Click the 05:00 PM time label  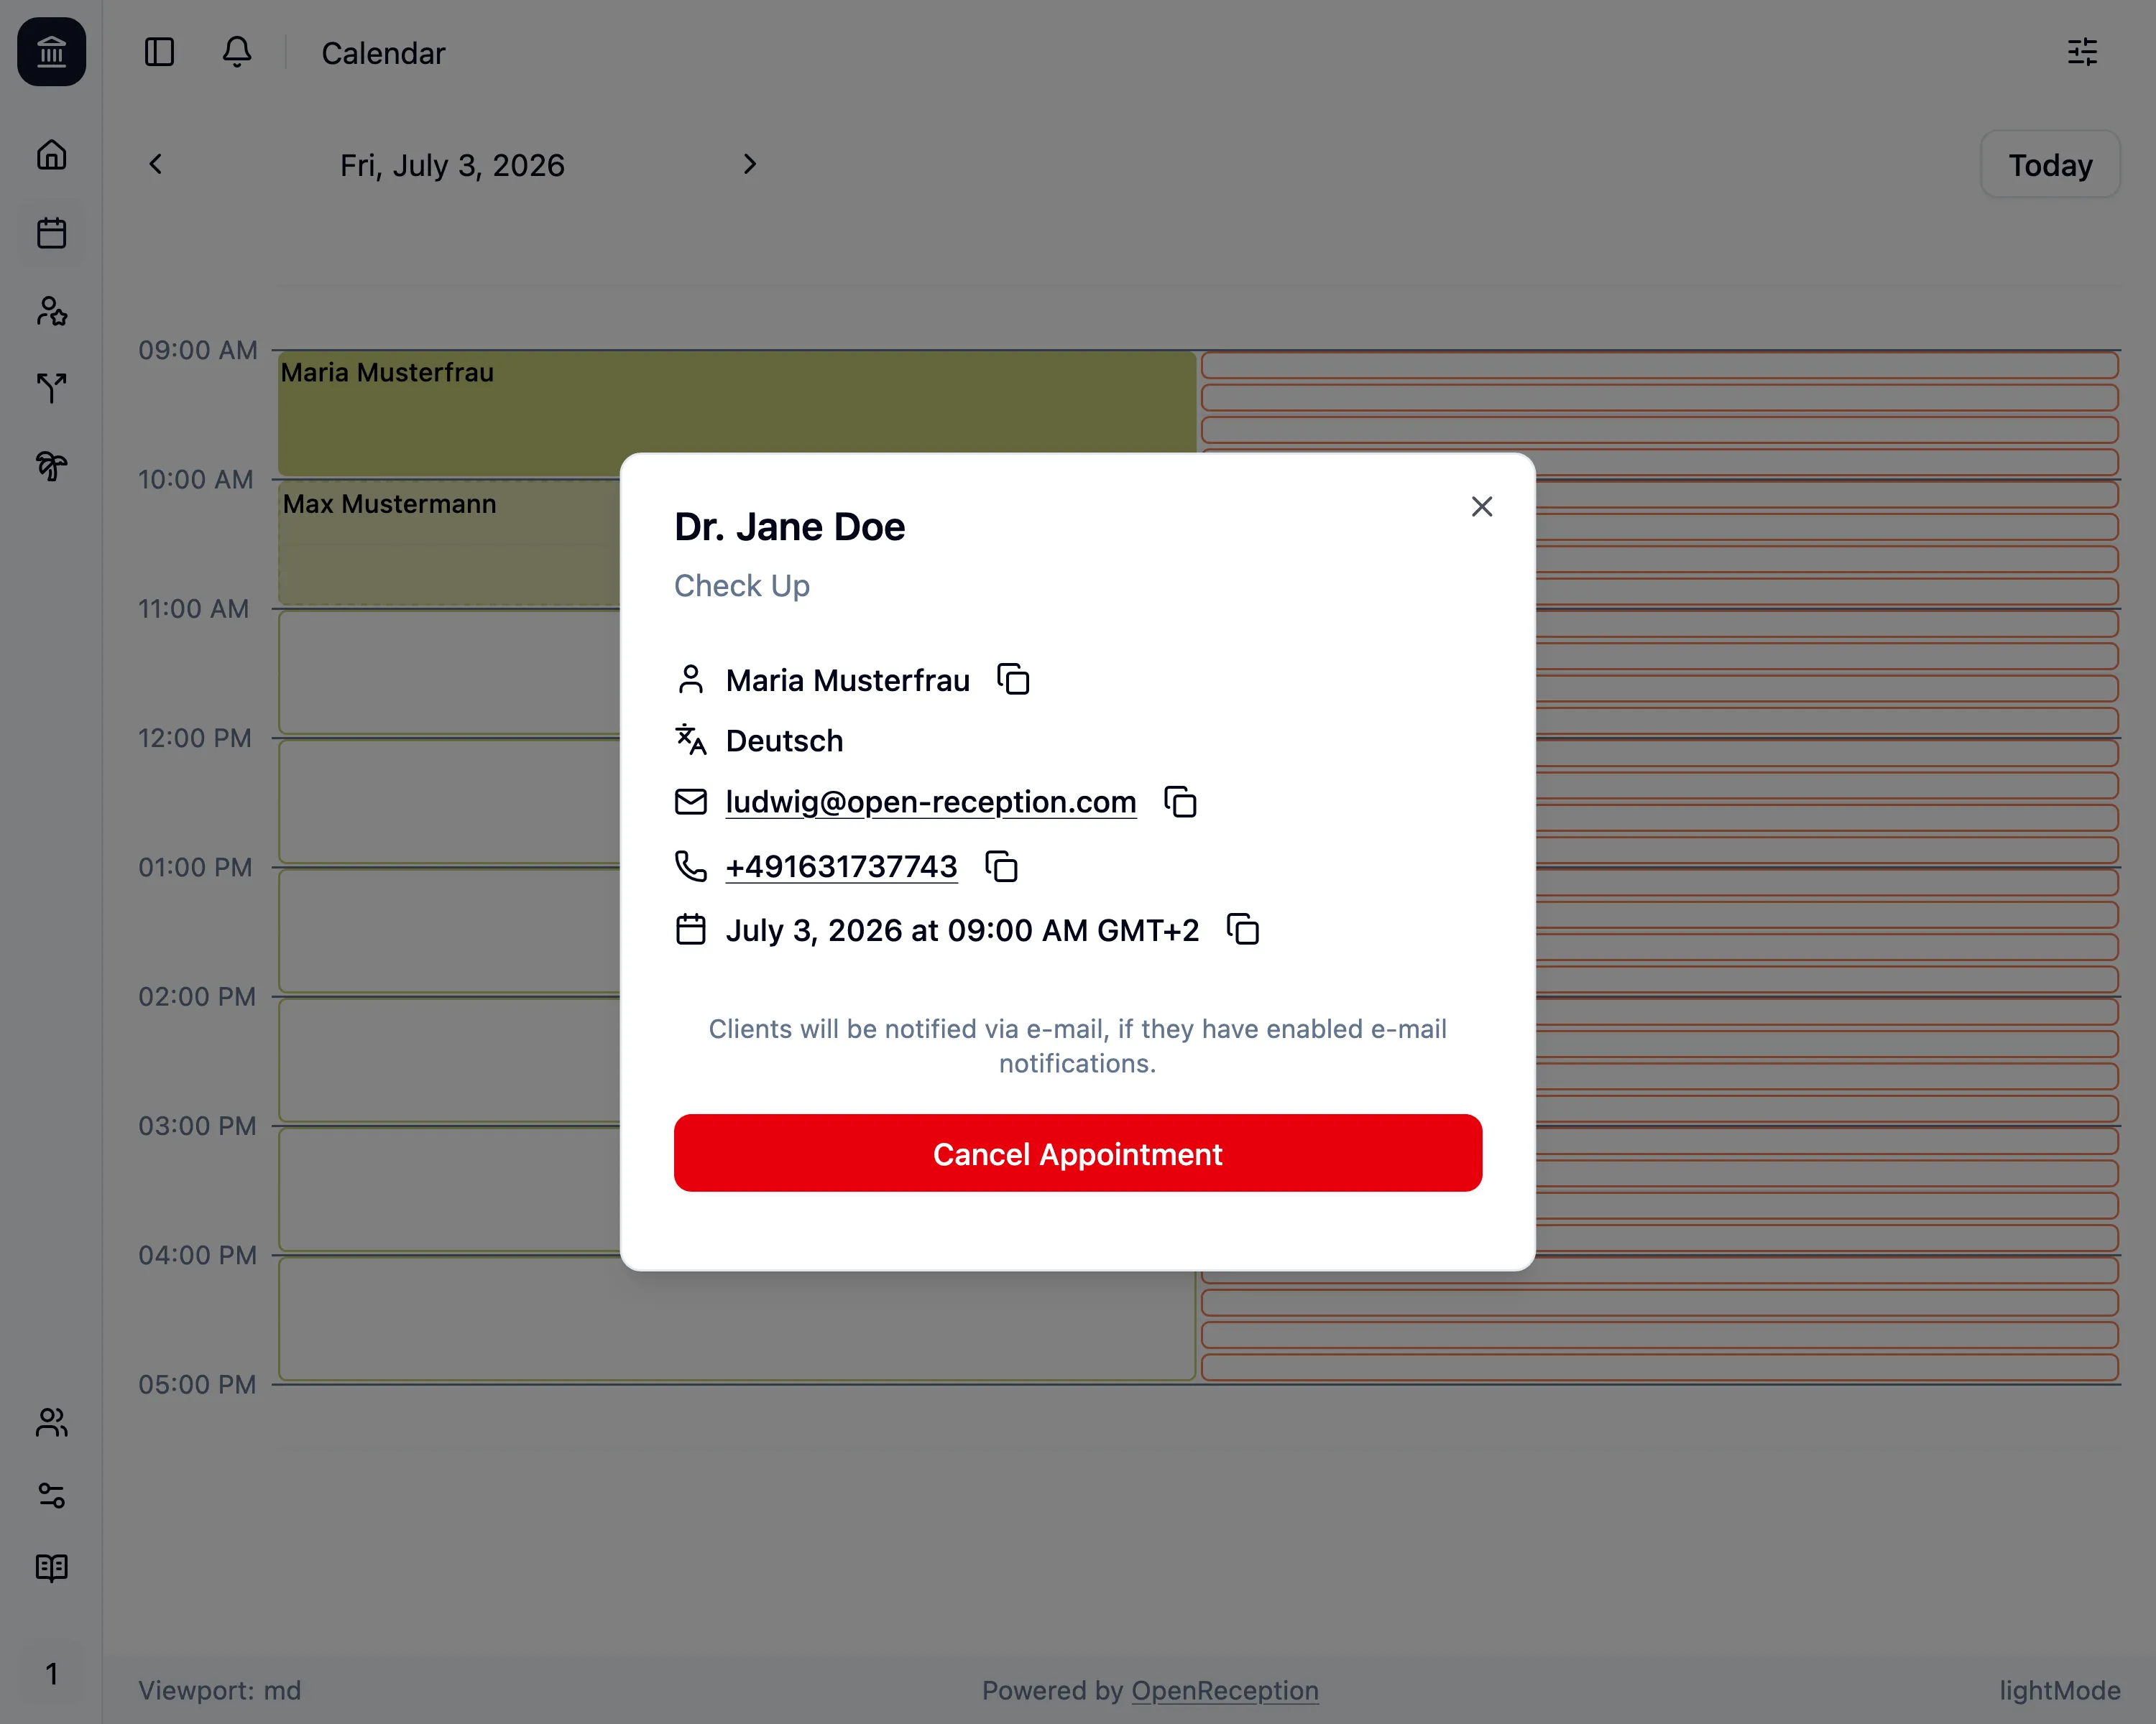pyautogui.click(x=197, y=1384)
